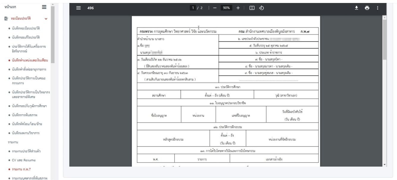Go to หน้าแรก
The width and height of the screenshot is (397, 180).
tap(11, 7)
